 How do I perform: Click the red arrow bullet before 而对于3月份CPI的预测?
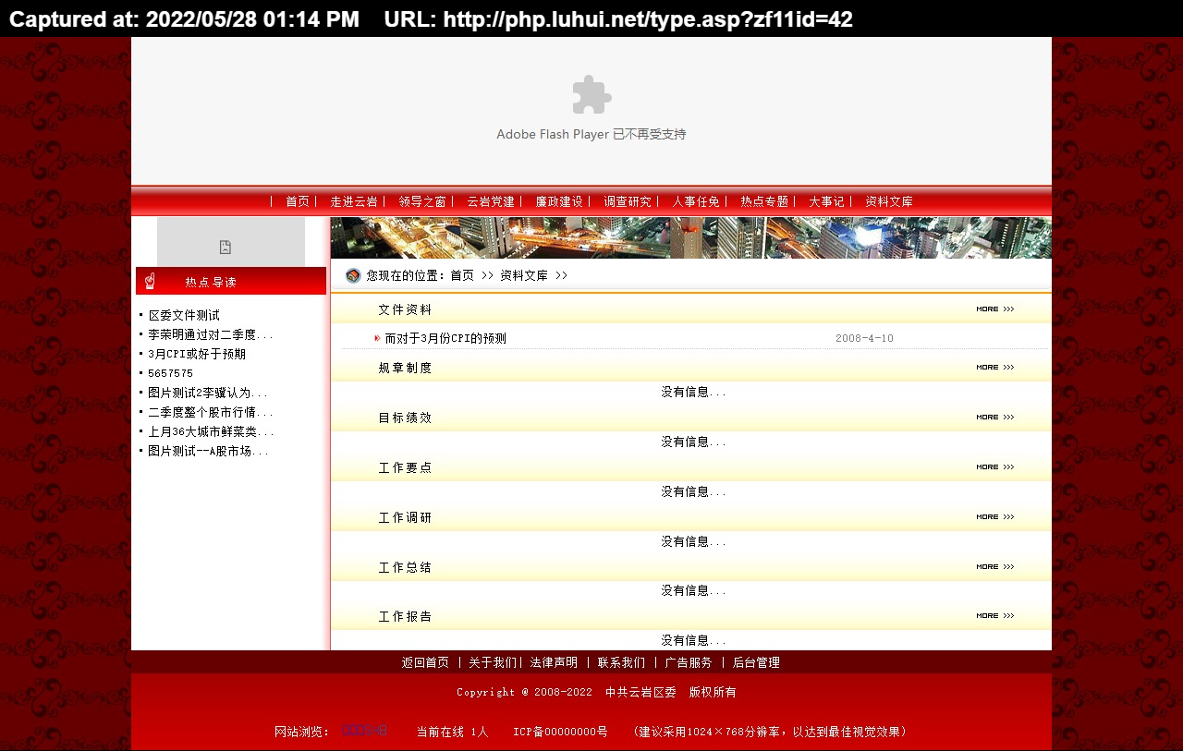pyautogui.click(x=377, y=338)
